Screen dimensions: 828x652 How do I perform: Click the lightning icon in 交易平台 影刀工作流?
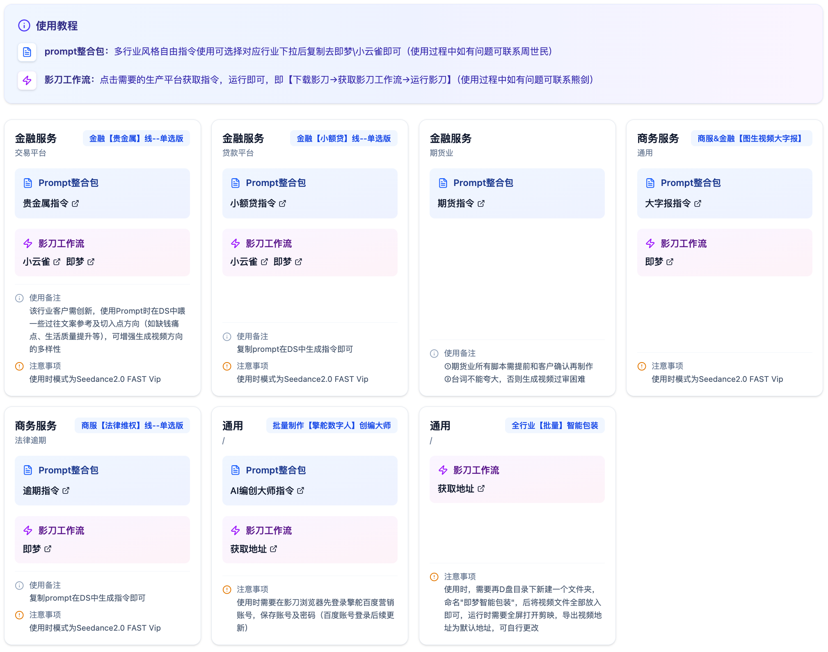28,243
